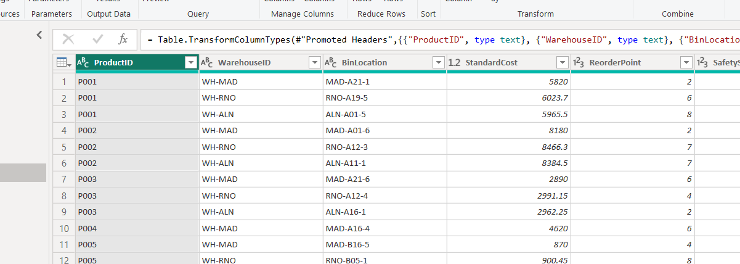740x264 pixels.
Task: Open the WarehouseID column filter dropdown
Action: (x=315, y=62)
